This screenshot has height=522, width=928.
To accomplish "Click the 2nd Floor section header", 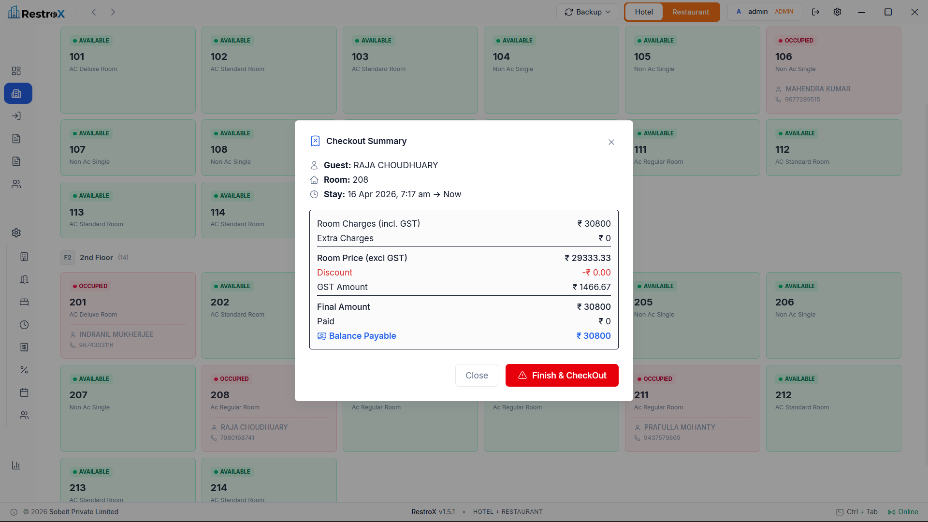I will click(x=95, y=258).
